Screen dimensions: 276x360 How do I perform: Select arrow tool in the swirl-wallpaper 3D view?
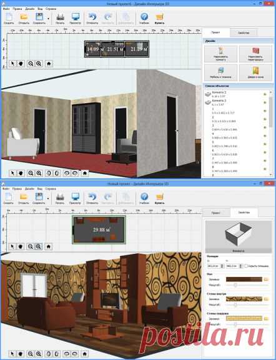coord(12,354)
